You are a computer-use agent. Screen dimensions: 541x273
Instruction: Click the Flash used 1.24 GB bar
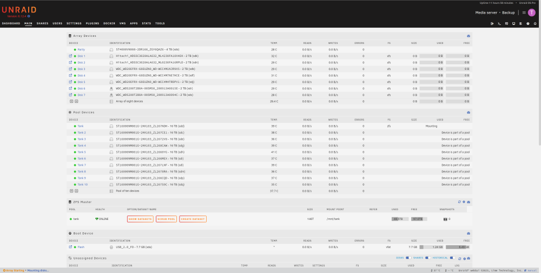tap(432, 247)
